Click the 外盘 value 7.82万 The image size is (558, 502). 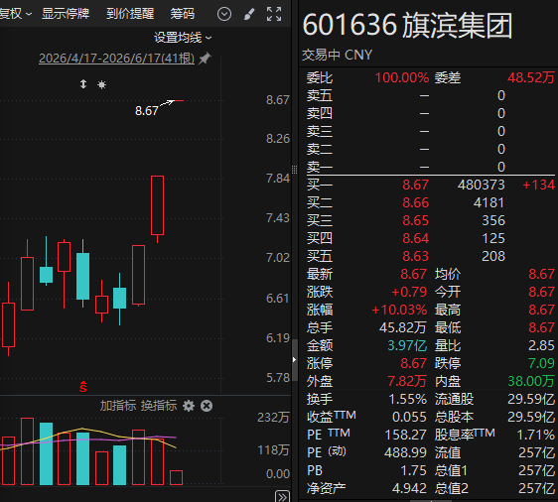point(407,381)
